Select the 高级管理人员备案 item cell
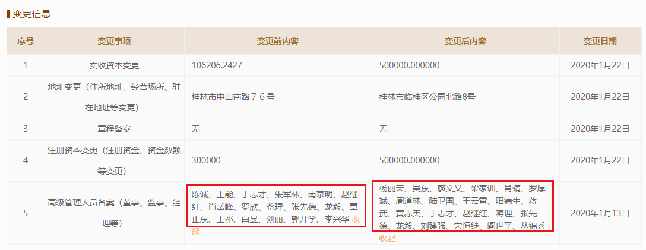This screenshot has height=250, width=646. point(115,213)
